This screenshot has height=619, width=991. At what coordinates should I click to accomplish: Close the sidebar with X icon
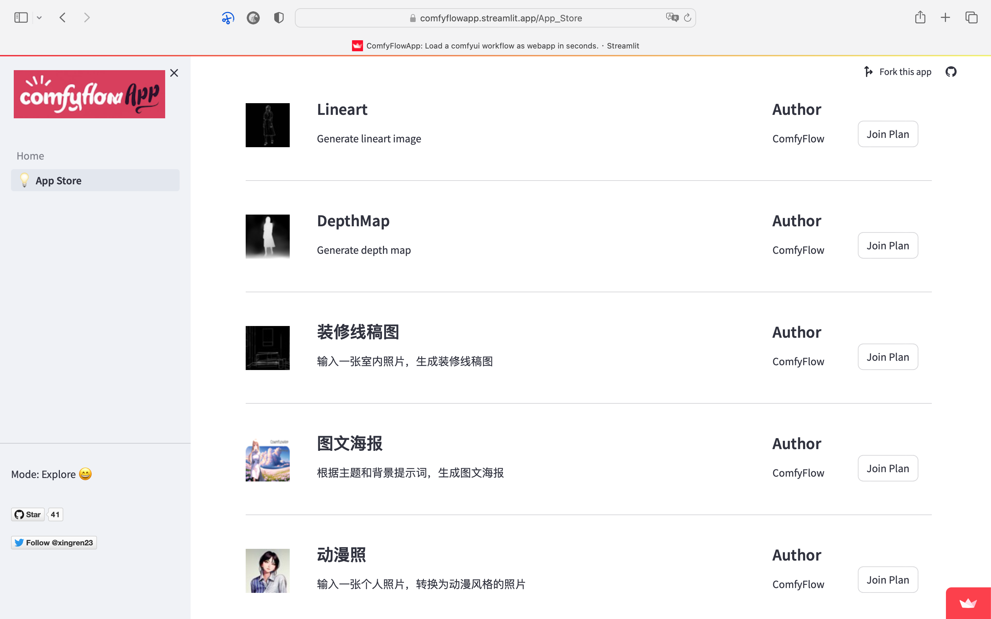coord(174,73)
